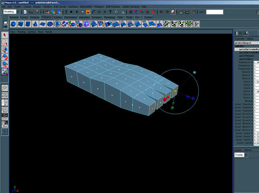This screenshot has height=193, width=259.
Task: Select the Lasso tool in toolbox
Action: 5,42
